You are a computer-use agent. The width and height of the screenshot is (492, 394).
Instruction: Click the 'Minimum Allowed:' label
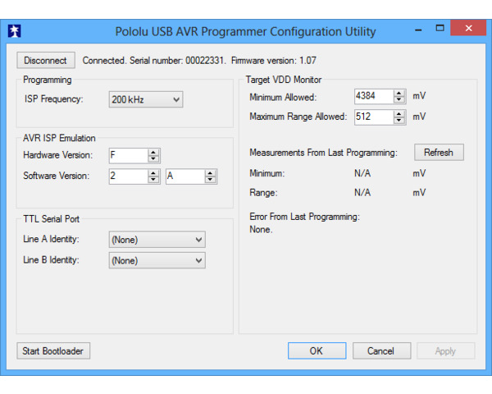click(283, 98)
